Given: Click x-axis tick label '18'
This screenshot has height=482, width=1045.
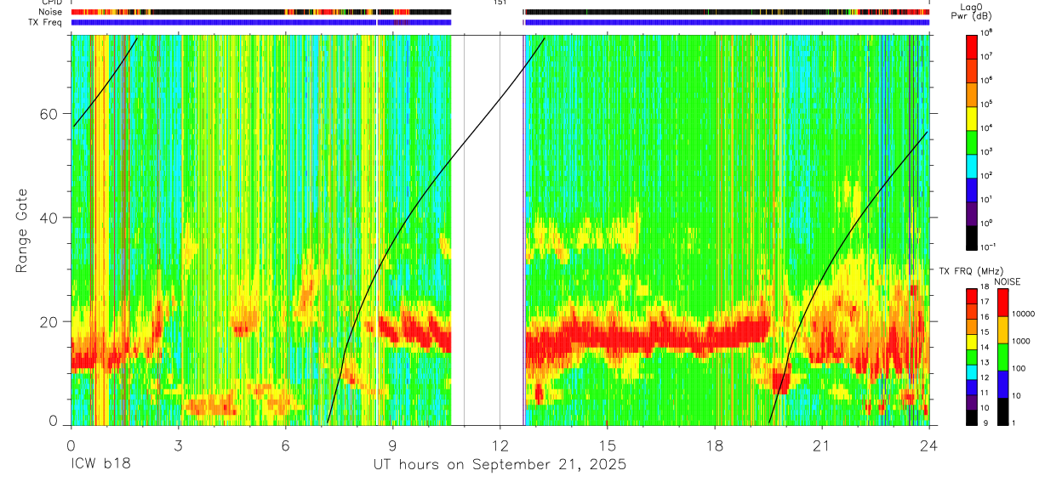Looking at the screenshot, I should (x=714, y=445).
